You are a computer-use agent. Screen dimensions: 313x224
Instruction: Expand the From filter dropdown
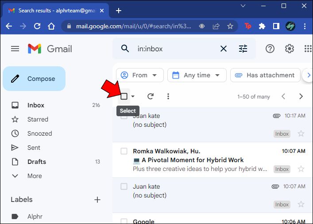coord(140,75)
